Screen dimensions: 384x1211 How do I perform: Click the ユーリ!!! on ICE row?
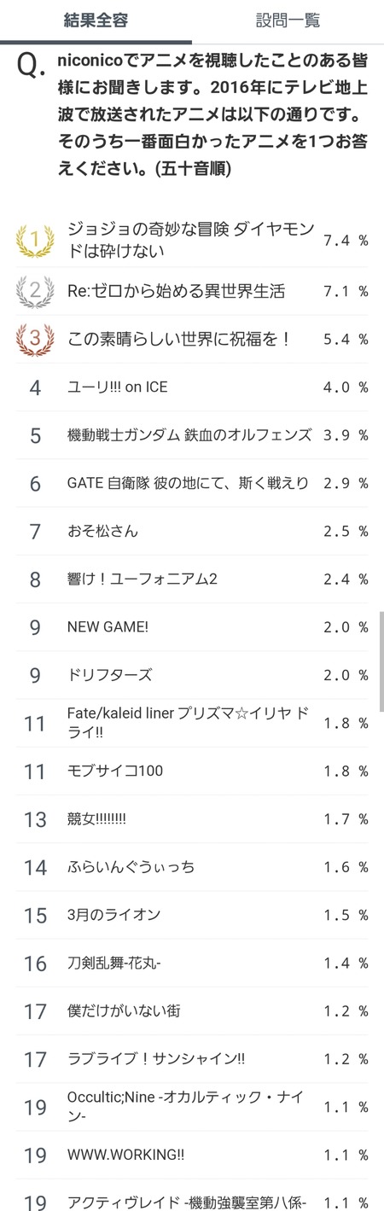point(192,387)
